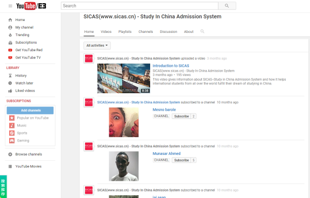This screenshot has height=198, width=310.
Task: Open the hamburger guide menu icon
Action: click(x=10, y=6)
